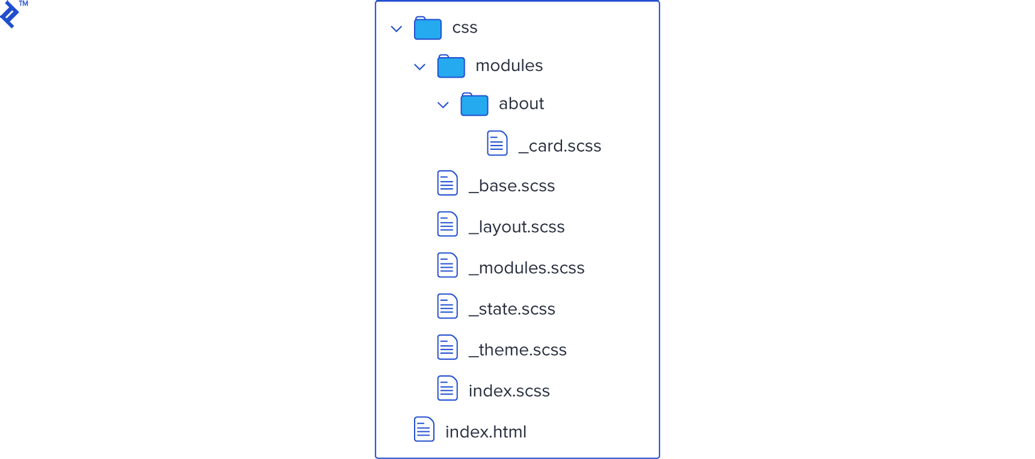Collapse the about folder chevron
The image size is (1035, 459).
443,105
